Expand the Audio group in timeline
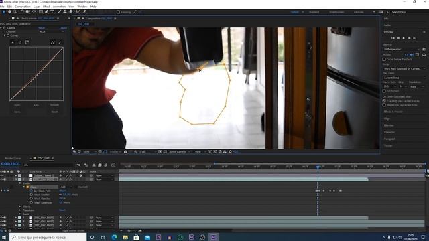429x241 pixels. tap(20, 214)
